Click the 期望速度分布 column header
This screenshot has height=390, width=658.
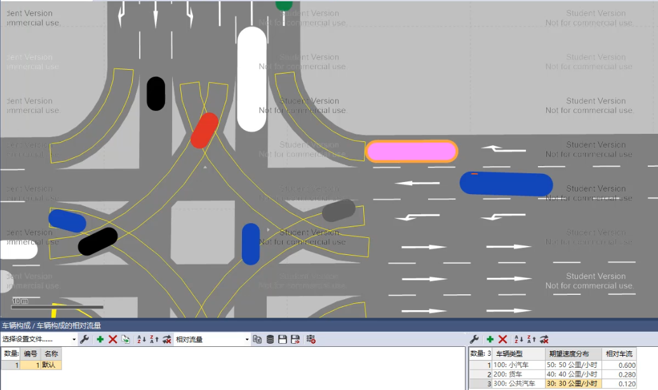(574, 354)
